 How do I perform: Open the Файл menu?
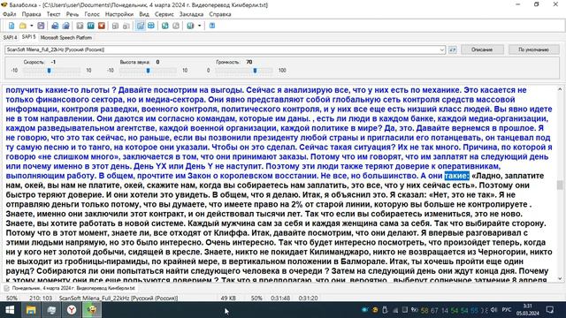tap(10, 14)
